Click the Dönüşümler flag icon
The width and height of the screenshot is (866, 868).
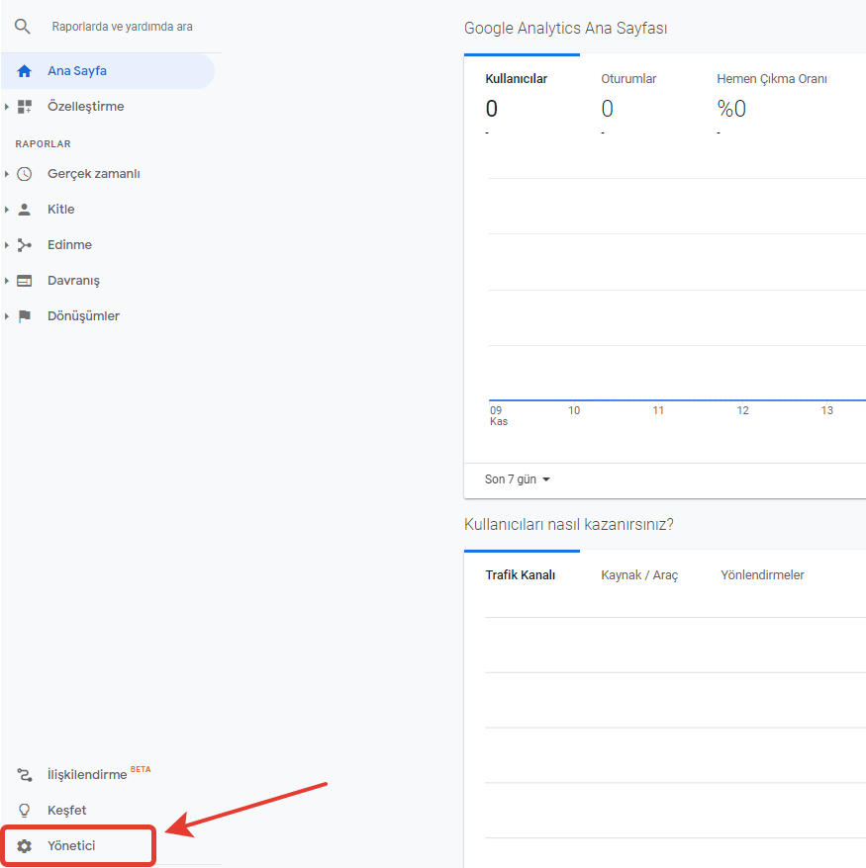tap(25, 316)
